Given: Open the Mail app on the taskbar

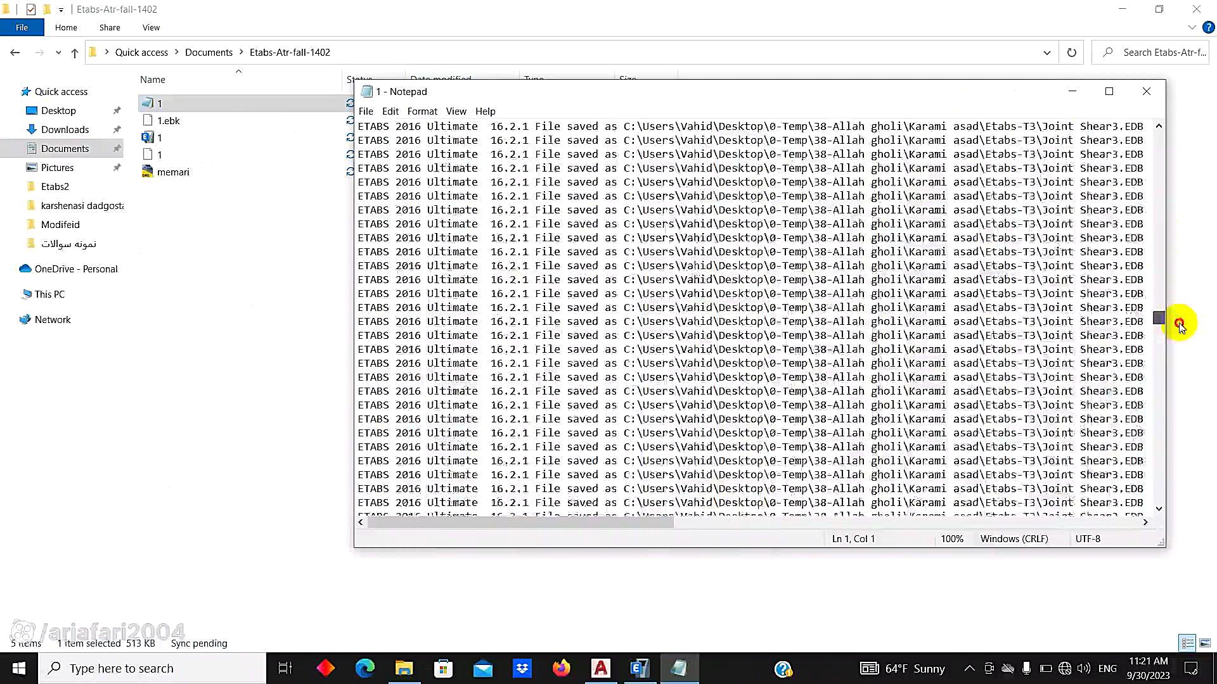Looking at the screenshot, I should [483, 668].
